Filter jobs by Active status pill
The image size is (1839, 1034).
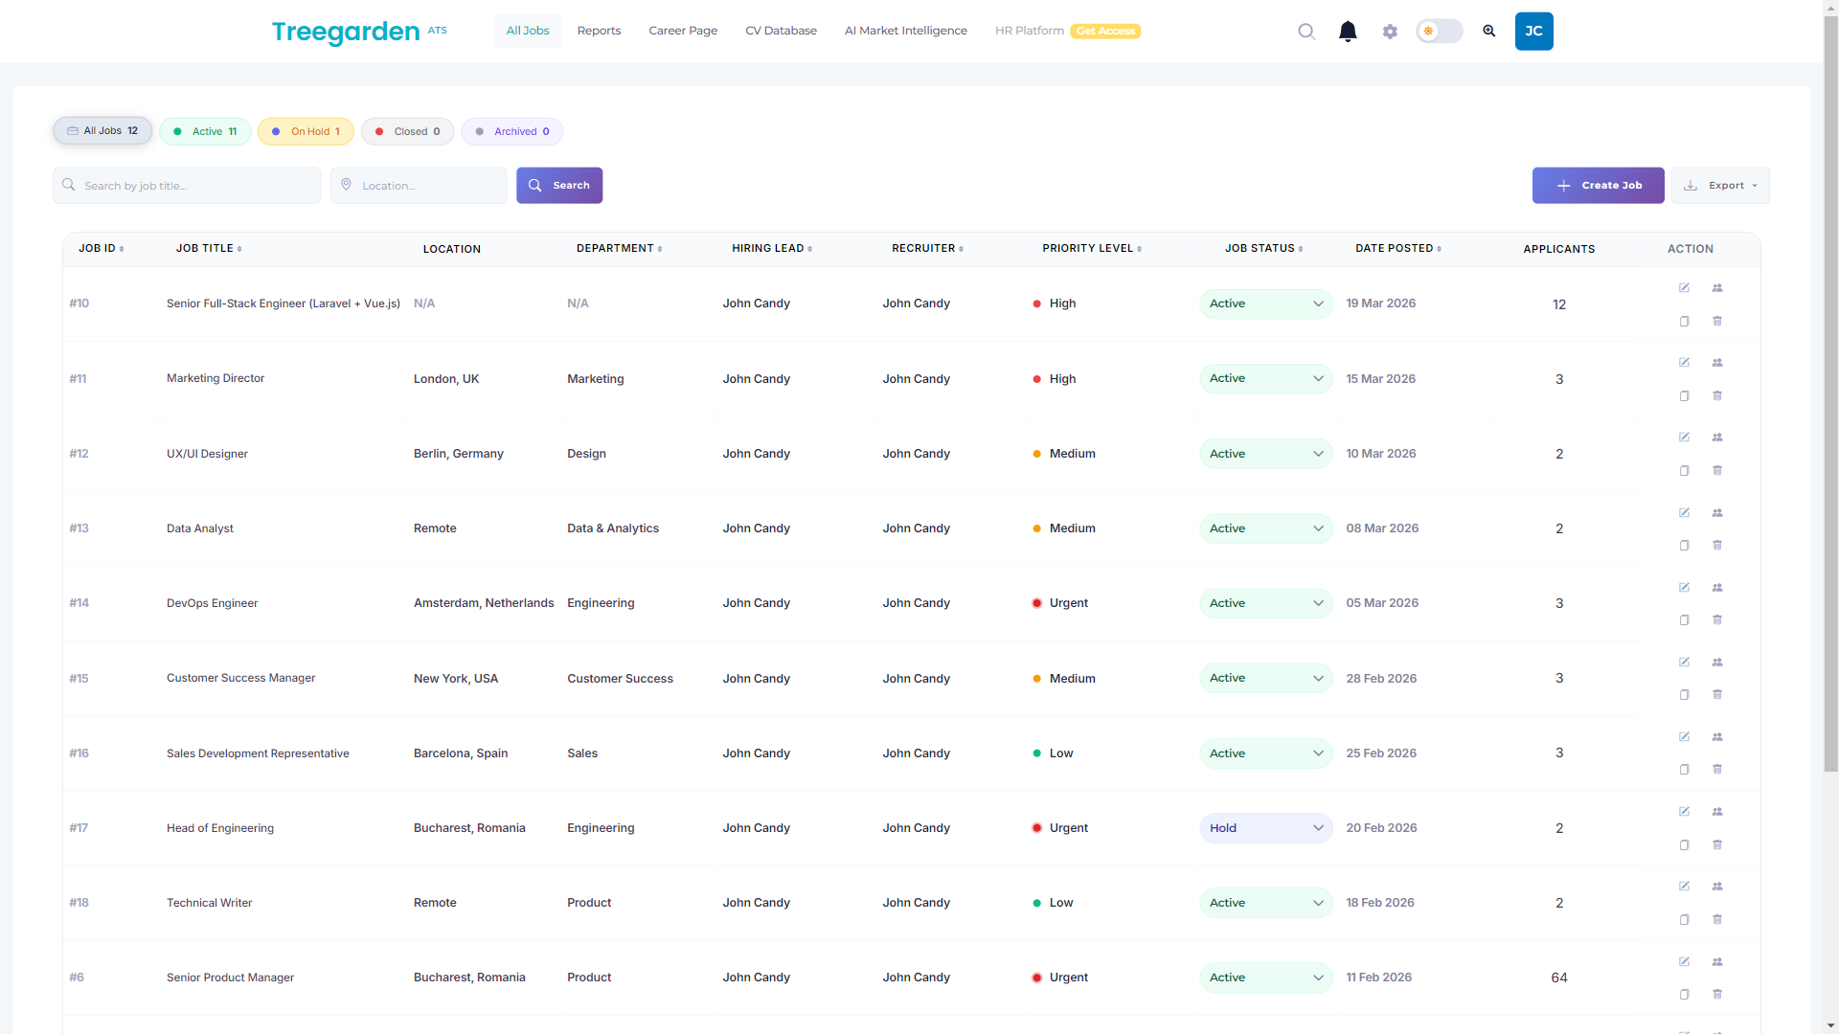point(205,131)
